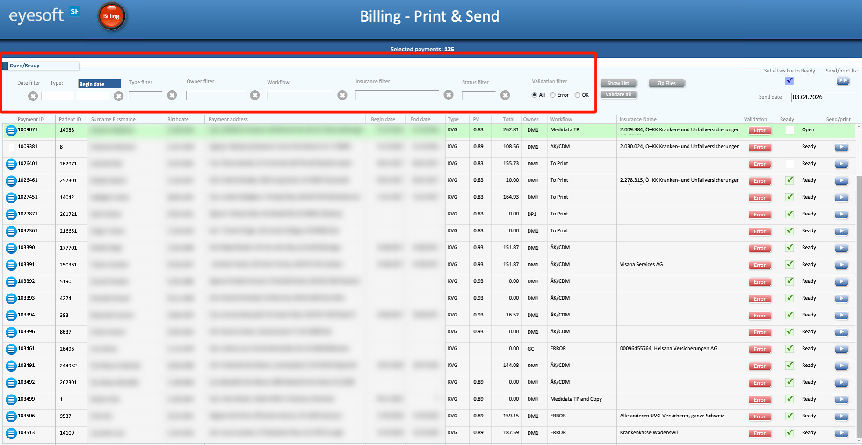Screen dimensions: 862x445
Task: Open the Begin date type dropdown
Action: 100,84
